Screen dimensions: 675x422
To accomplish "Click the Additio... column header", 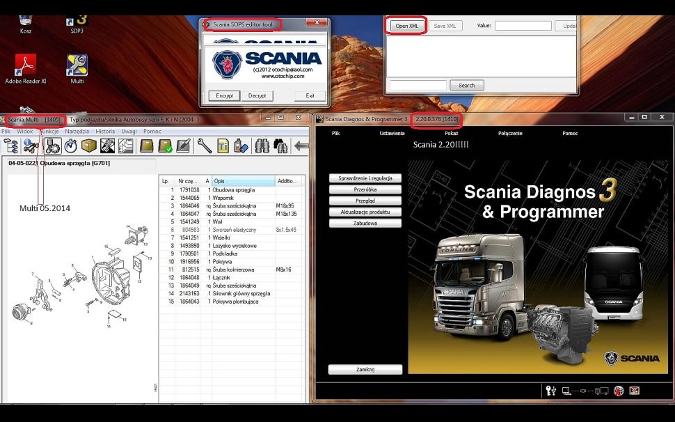I will click(287, 181).
